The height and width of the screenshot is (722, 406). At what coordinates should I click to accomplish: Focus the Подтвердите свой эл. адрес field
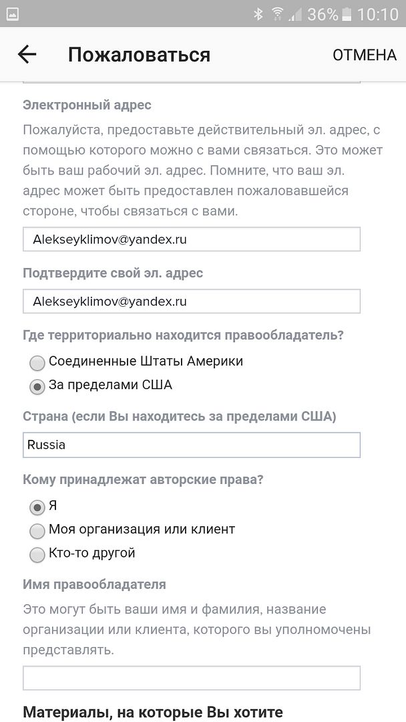[191, 301]
